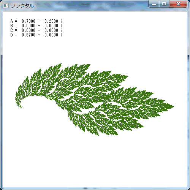Click the application icon in the title bar
190x190 pixels.
click(x=6, y=6)
